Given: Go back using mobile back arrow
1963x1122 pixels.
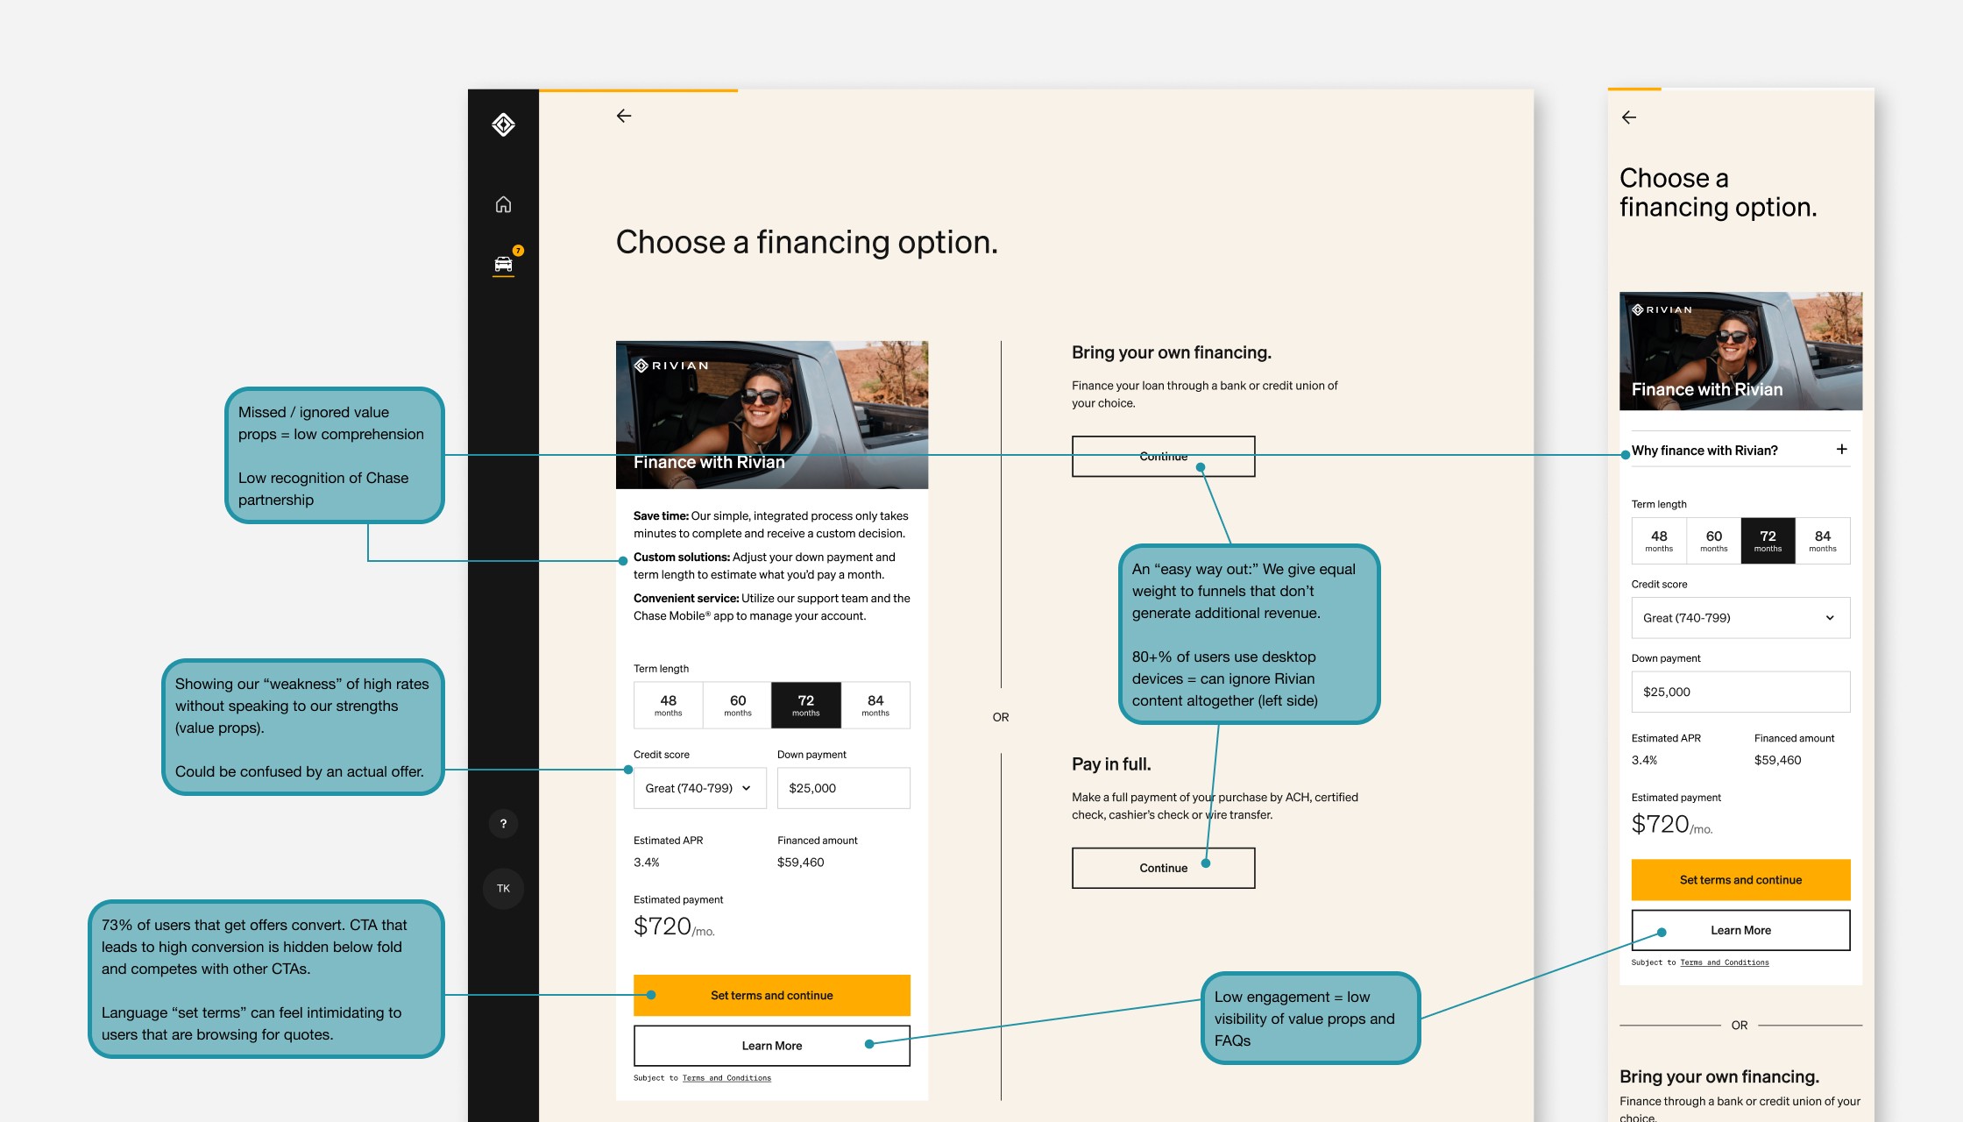Looking at the screenshot, I should point(1629,117).
